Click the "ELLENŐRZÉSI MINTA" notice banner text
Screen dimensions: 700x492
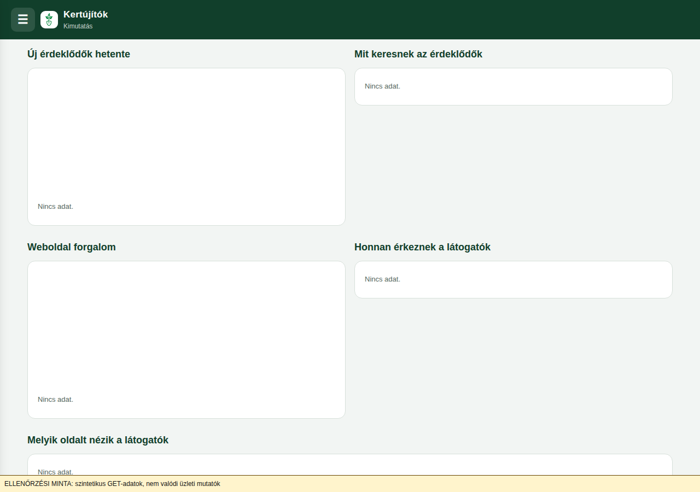(x=112, y=484)
